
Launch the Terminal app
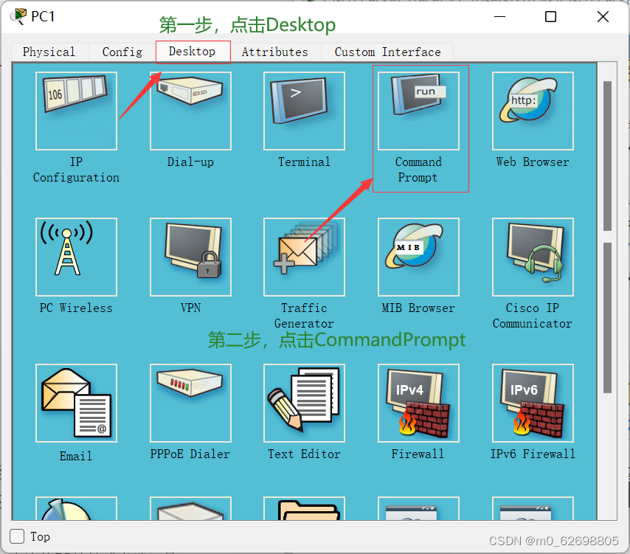pos(304,111)
